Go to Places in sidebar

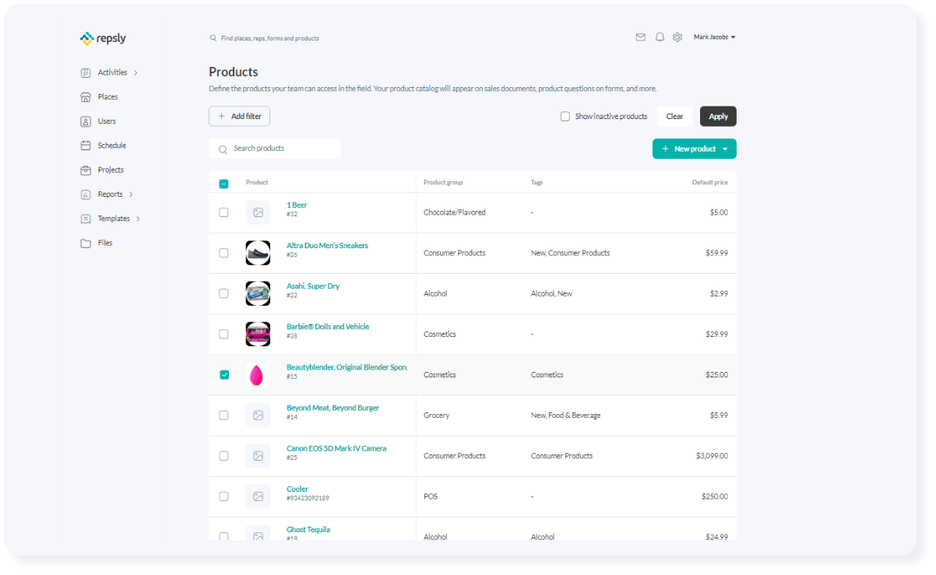tap(107, 97)
